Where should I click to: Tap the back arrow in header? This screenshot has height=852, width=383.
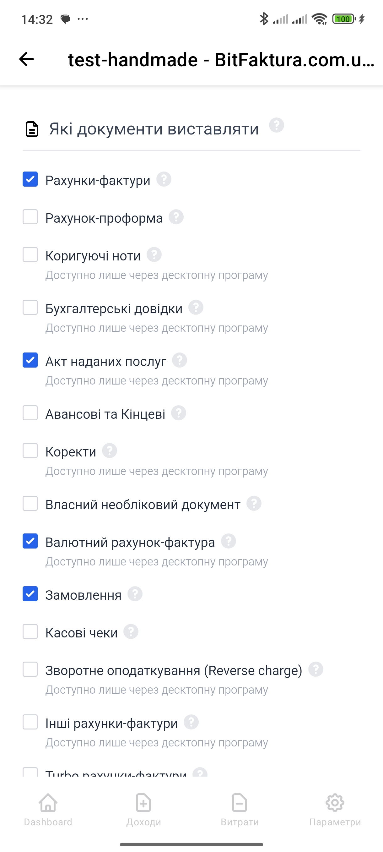click(26, 59)
